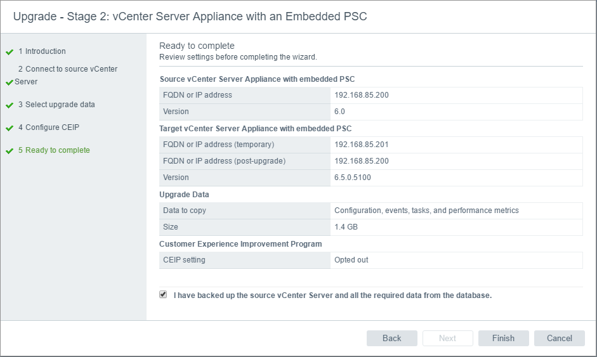Viewport: 597px width, 357px height.
Task: Click the checkmark icon for Ready to complete
Action: 10,151
